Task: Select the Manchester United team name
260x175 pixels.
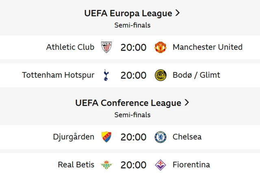Action: (x=208, y=47)
